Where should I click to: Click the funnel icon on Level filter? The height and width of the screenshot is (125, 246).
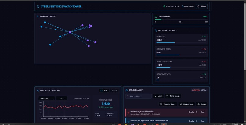(155, 96)
